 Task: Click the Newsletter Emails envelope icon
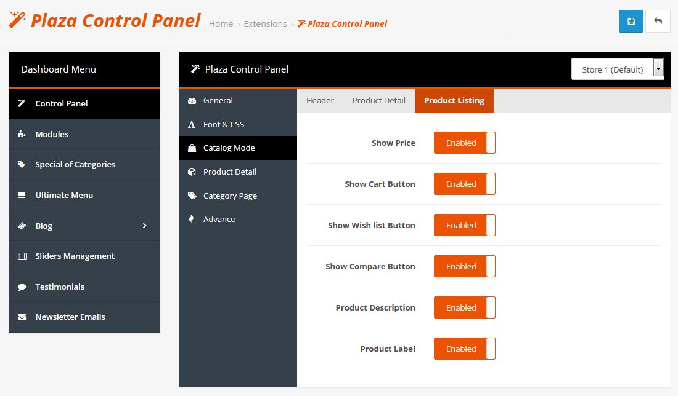click(x=22, y=317)
